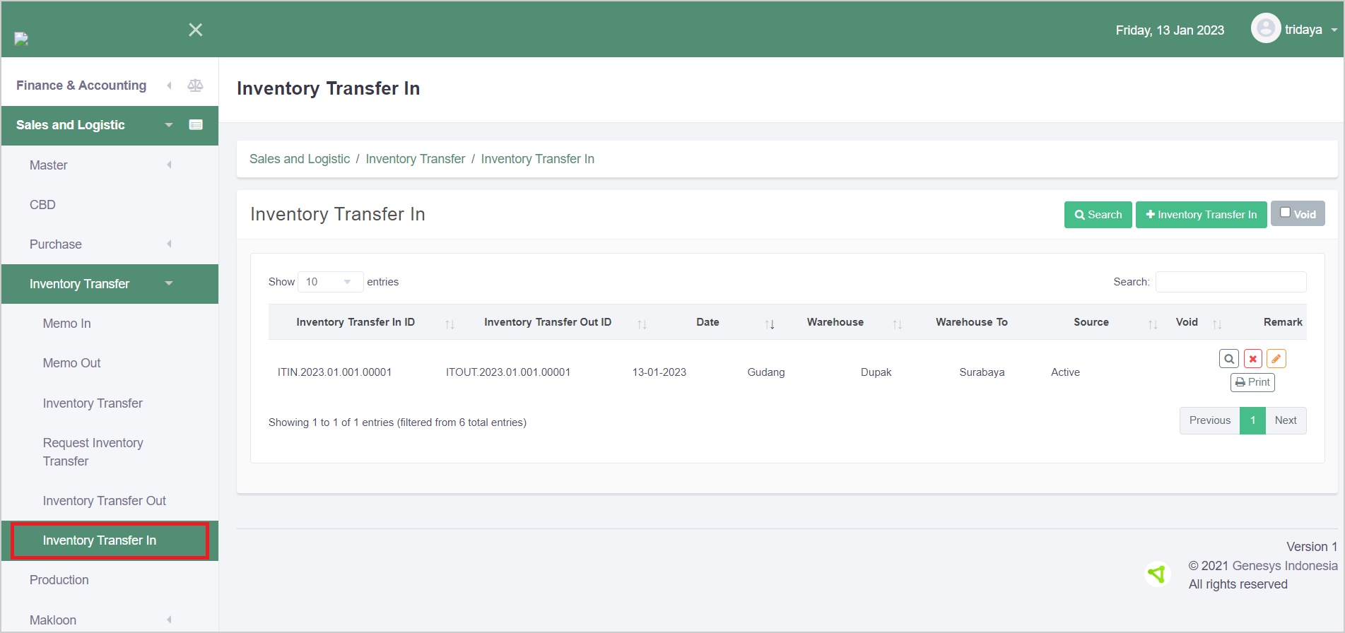The height and width of the screenshot is (633, 1345).
Task: Click the orange pencil edit icon
Action: pos(1276,359)
